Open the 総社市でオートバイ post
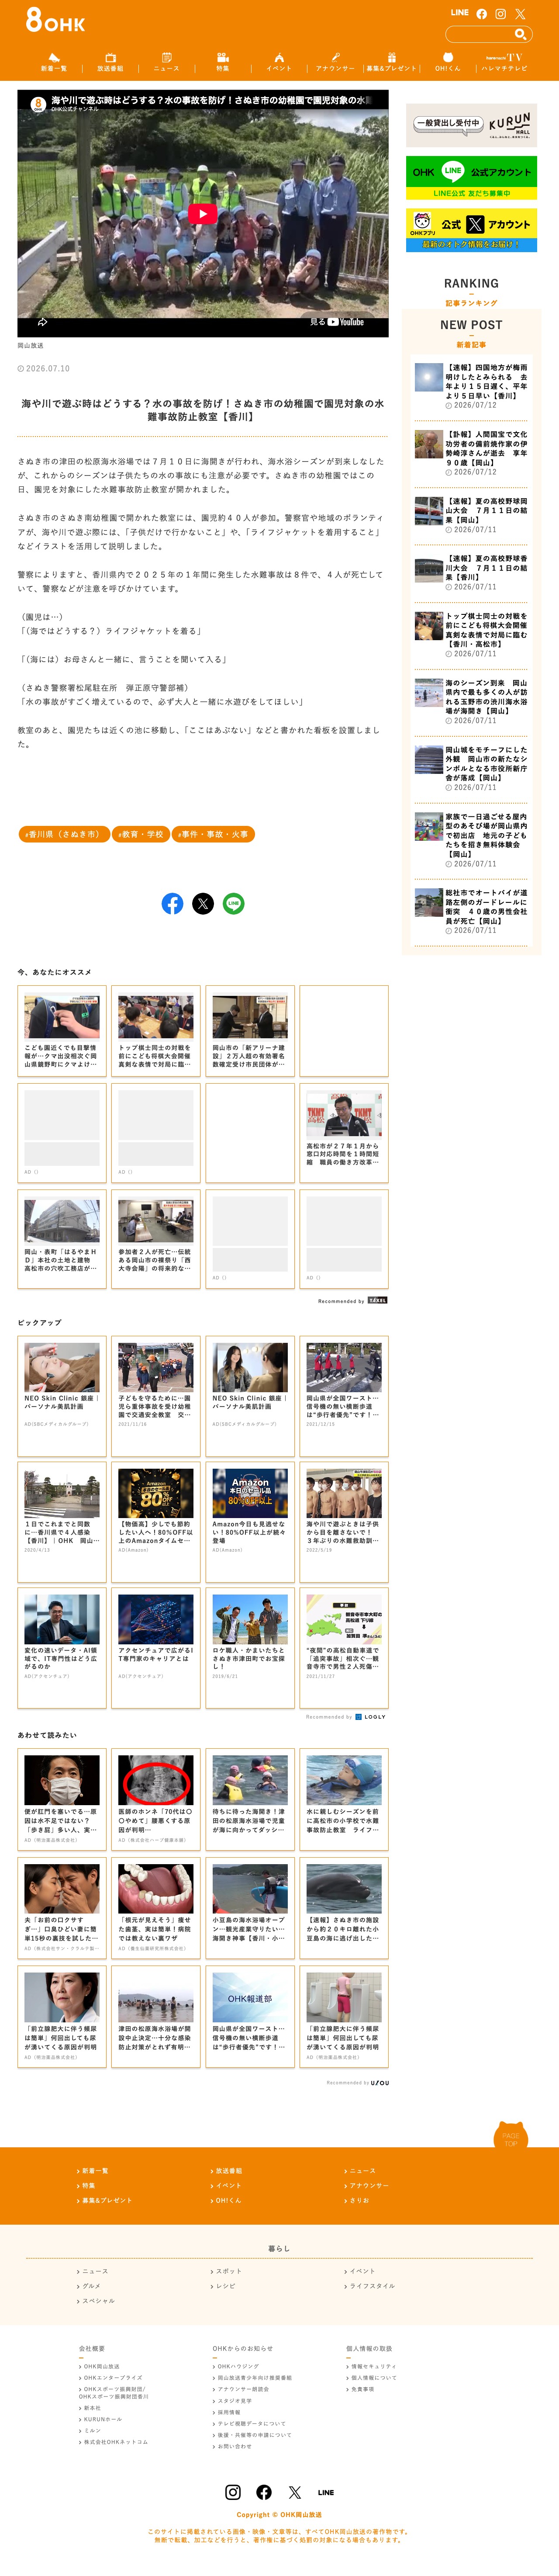This screenshot has width=559, height=2576. 471,911
